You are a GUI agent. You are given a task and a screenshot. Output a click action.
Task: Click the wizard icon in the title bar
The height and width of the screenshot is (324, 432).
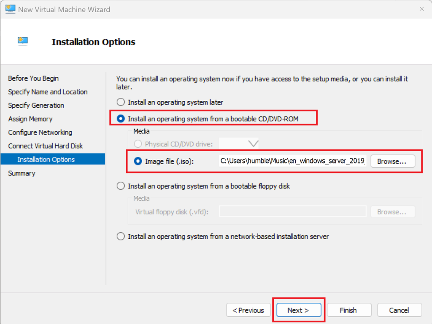coord(10,9)
